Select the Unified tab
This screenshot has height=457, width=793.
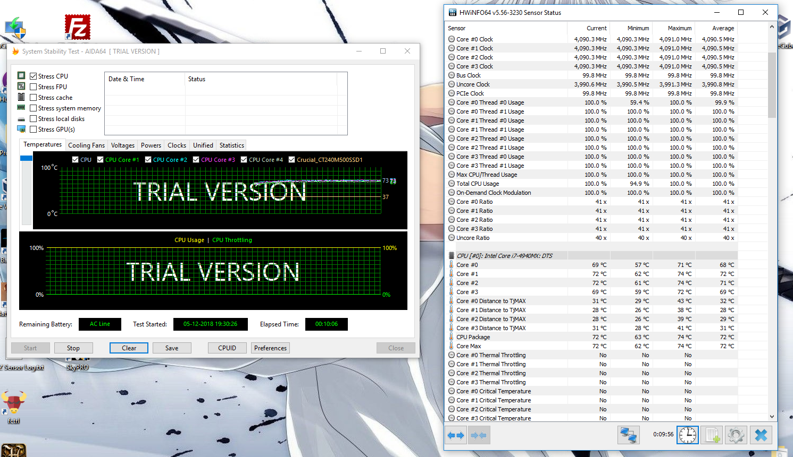[203, 145]
